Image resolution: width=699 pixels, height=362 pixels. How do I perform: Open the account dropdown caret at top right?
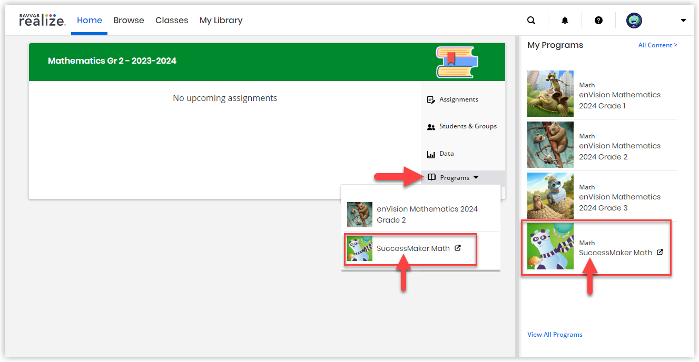click(x=683, y=20)
